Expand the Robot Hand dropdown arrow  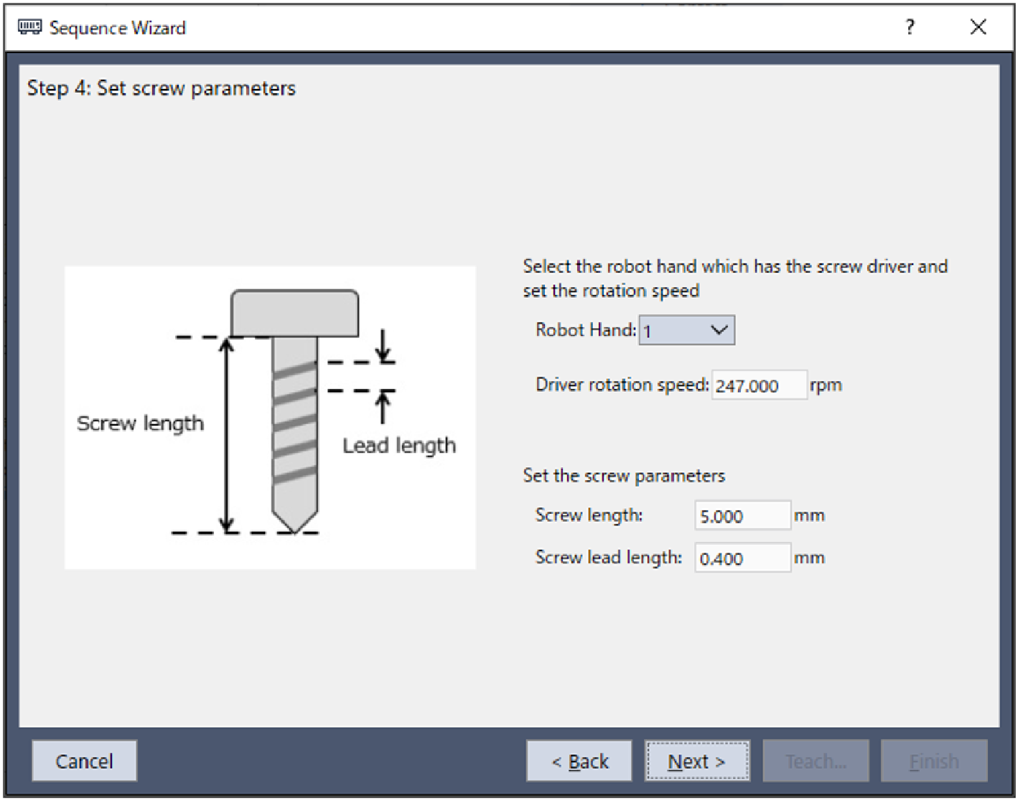(719, 330)
